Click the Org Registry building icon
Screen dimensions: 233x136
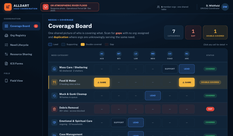click(x=6, y=35)
